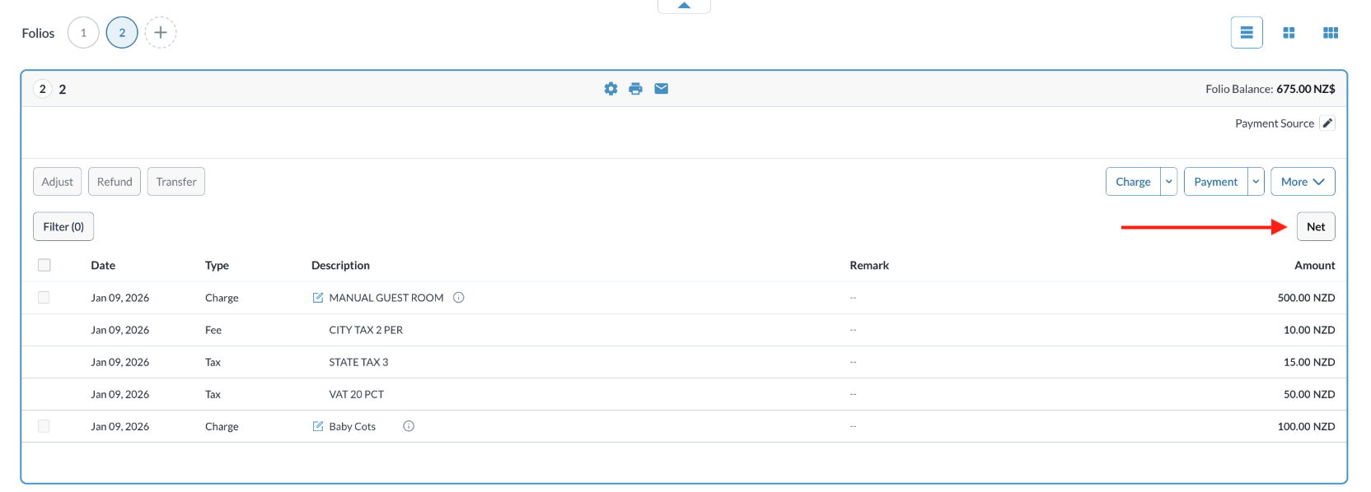Click the Amount column header
1371x492 pixels.
click(x=1314, y=265)
